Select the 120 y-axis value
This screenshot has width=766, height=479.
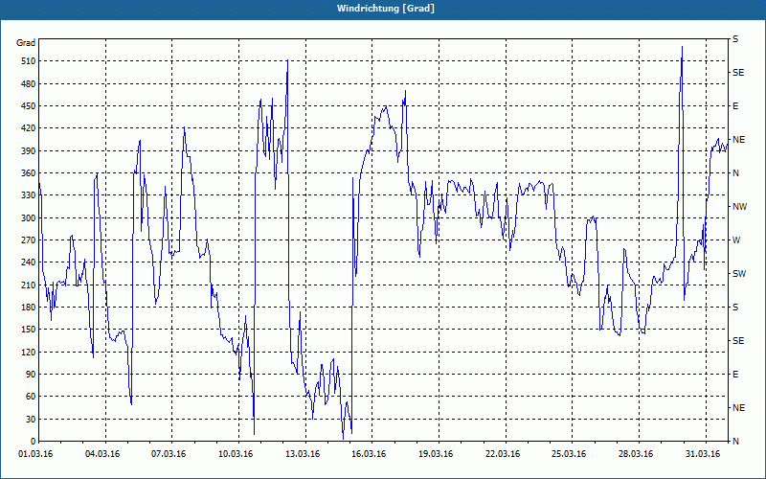click(x=29, y=352)
